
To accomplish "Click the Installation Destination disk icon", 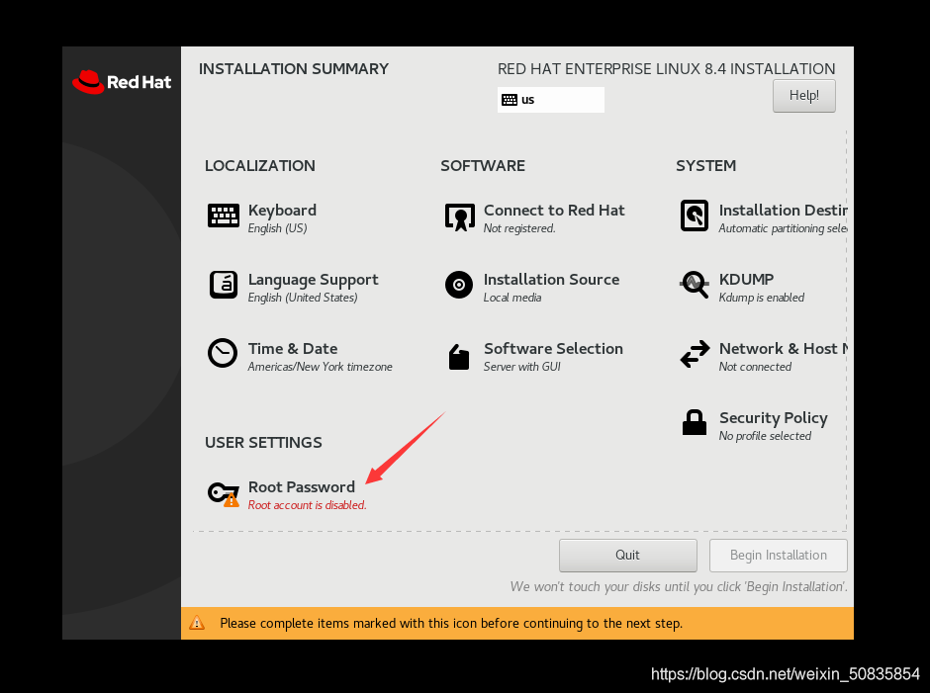I will (694, 216).
